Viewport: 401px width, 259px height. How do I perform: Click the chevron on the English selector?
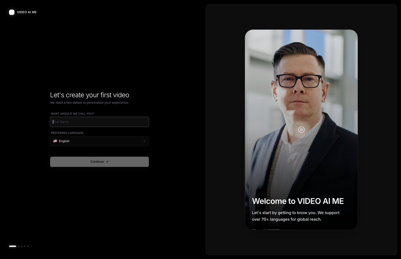pos(144,141)
